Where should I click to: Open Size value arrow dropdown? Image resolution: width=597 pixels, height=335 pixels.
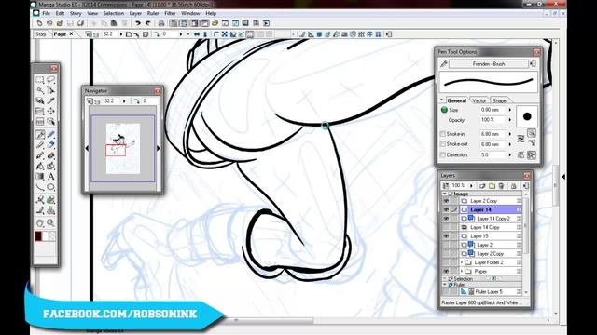point(510,110)
